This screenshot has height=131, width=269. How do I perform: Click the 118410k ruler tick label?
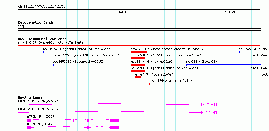click(x=121, y=12)
